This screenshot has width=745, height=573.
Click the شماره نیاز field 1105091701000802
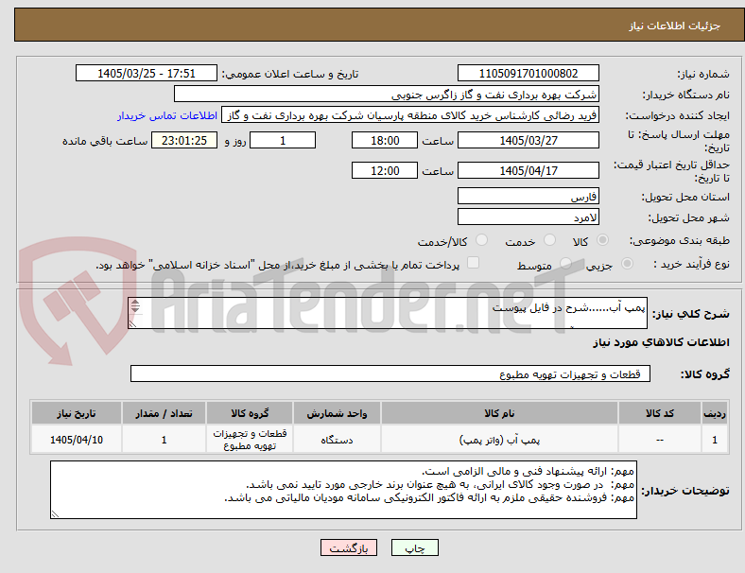point(528,74)
